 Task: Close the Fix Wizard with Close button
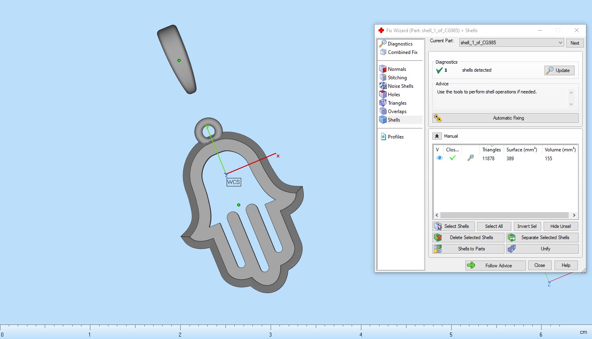coord(540,265)
